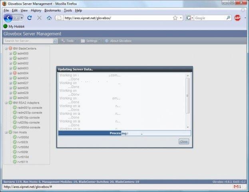This screenshot has width=249, height=192.
Task: Click green status icon of iadm000
Action: click(x=15, y=54)
